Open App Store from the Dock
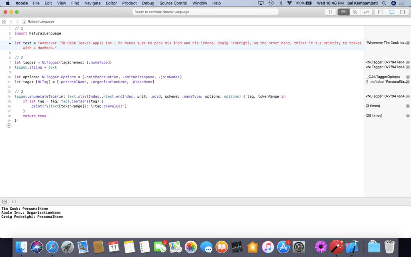411x257 pixels. 283,247
